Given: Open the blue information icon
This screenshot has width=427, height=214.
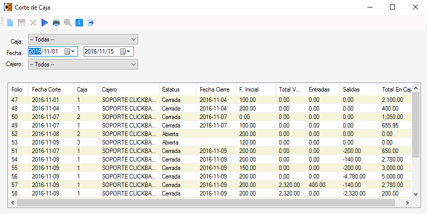Looking at the screenshot, I should (79, 22).
